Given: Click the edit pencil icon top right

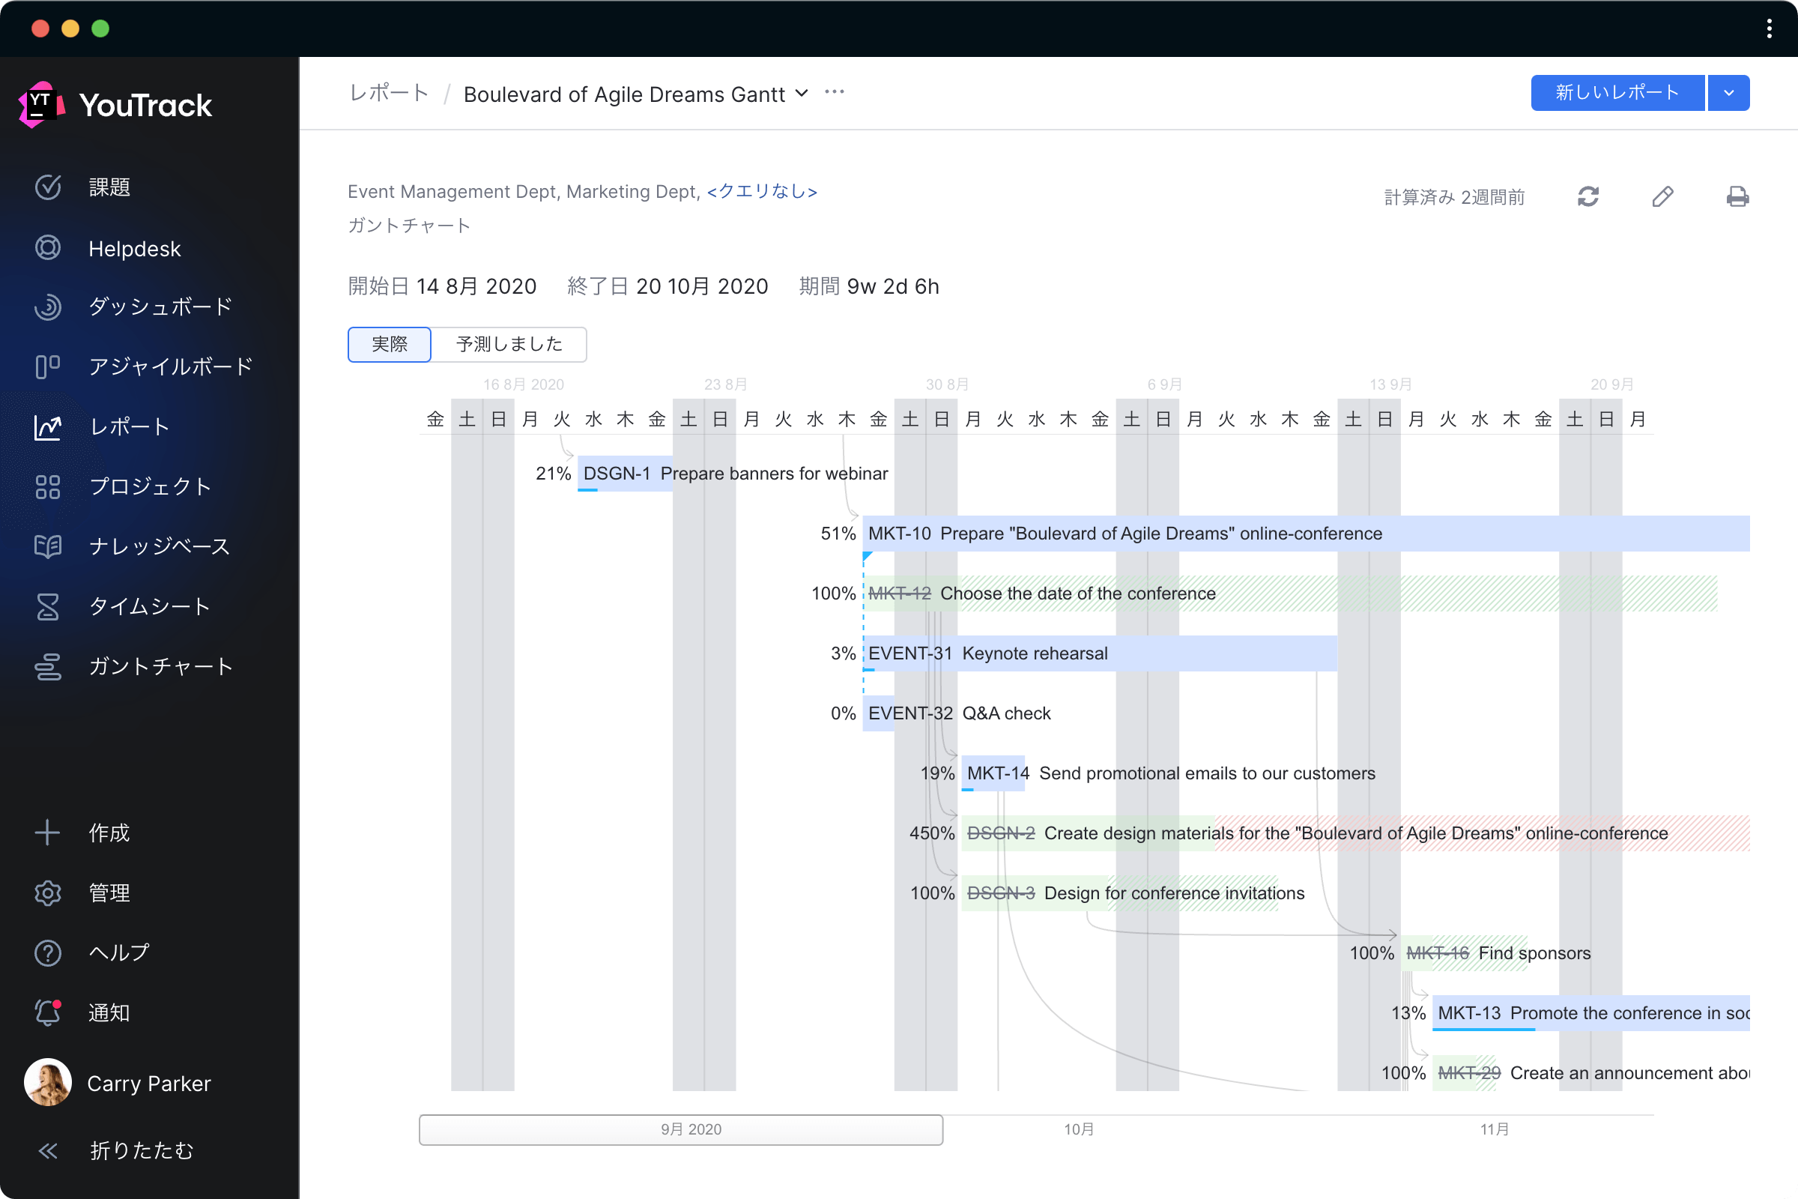Looking at the screenshot, I should click(x=1662, y=198).
